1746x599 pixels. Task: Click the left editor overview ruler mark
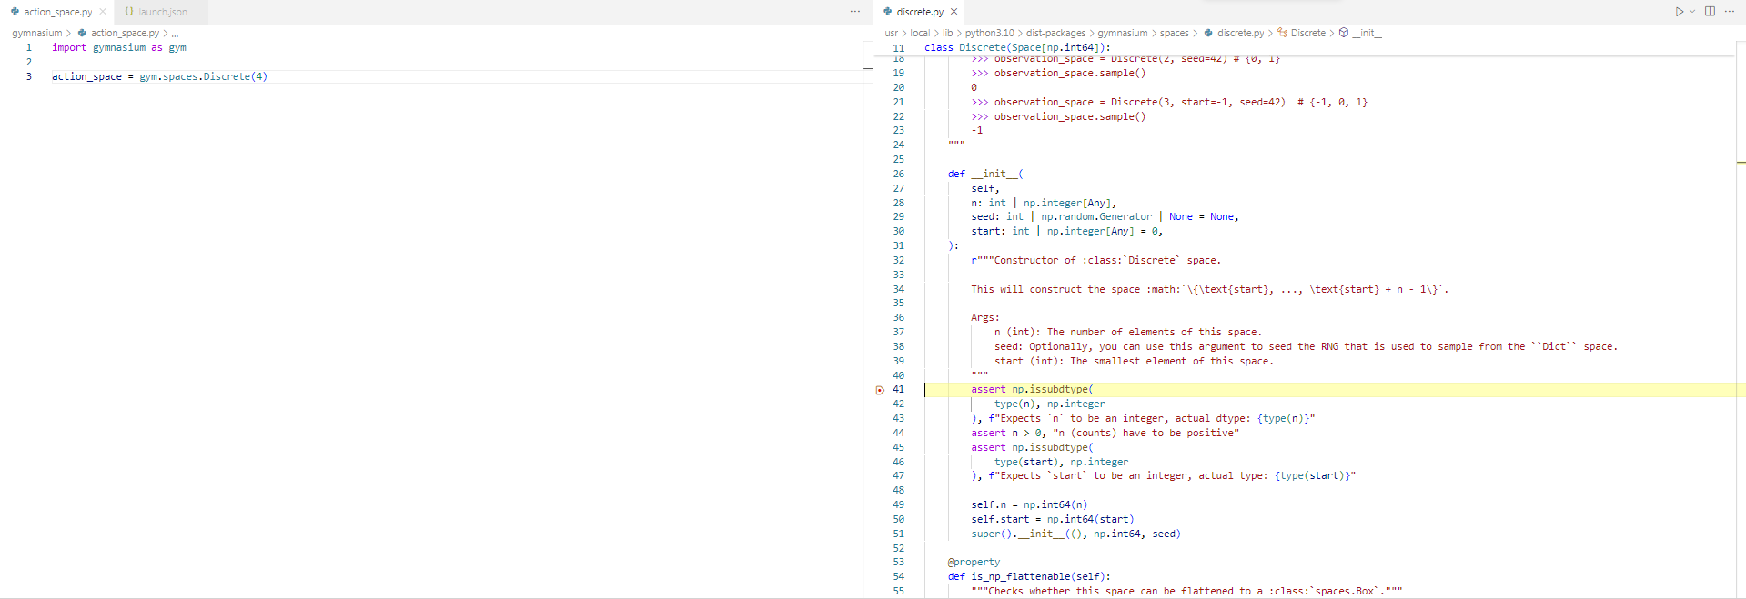click(x=867, y=68)
